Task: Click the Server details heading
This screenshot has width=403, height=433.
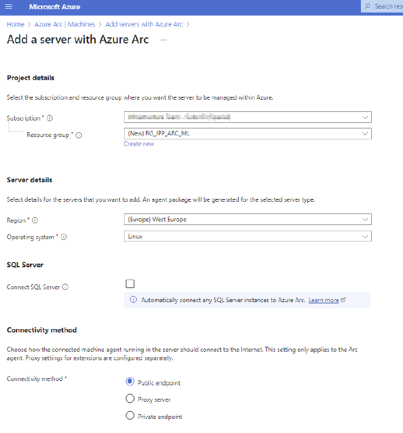Action: (29, 180)
